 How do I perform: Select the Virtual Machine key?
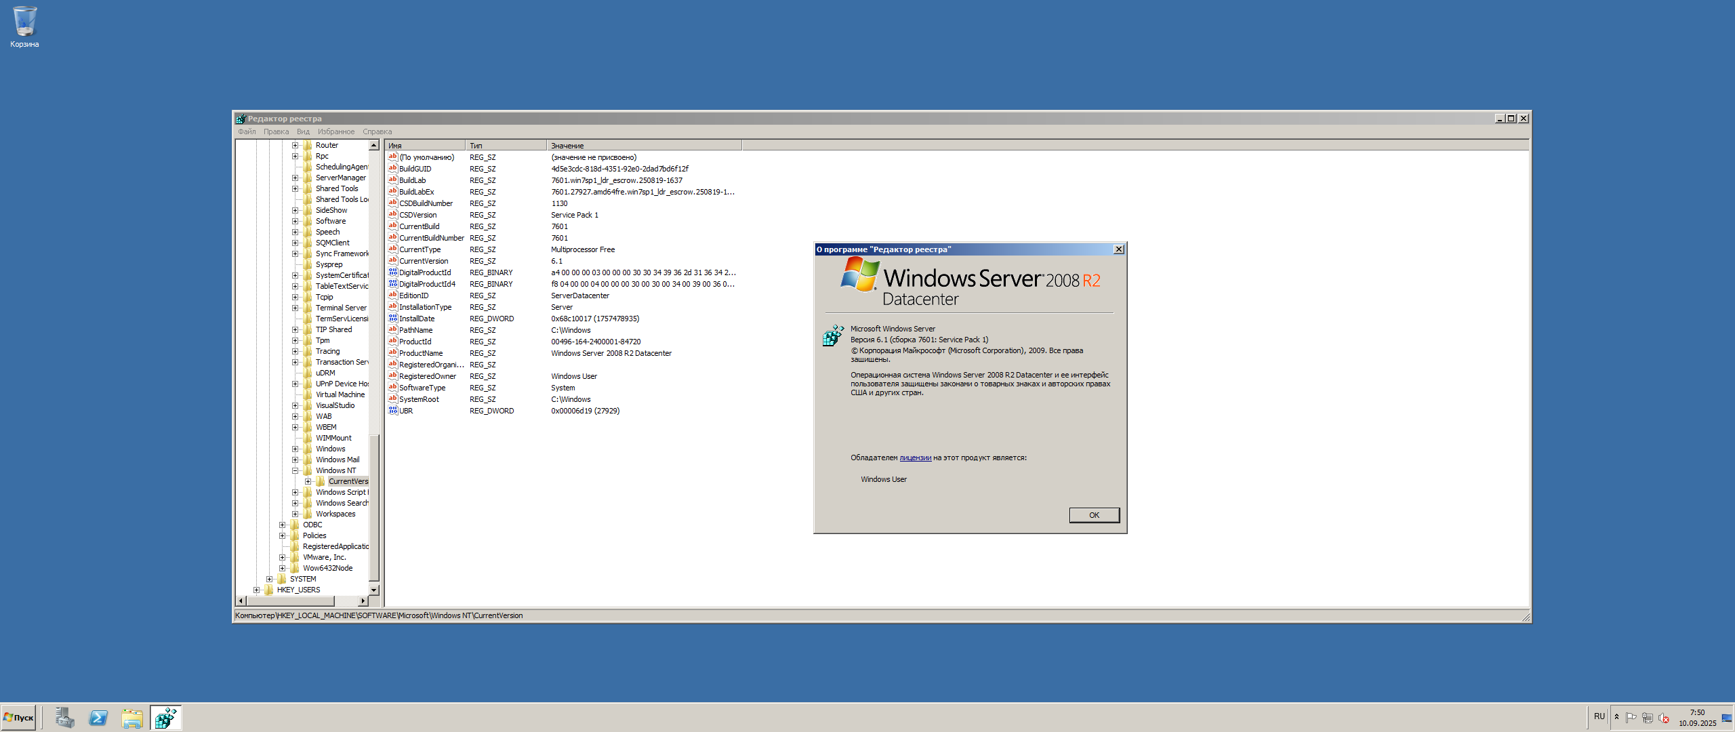pos(340,394)
